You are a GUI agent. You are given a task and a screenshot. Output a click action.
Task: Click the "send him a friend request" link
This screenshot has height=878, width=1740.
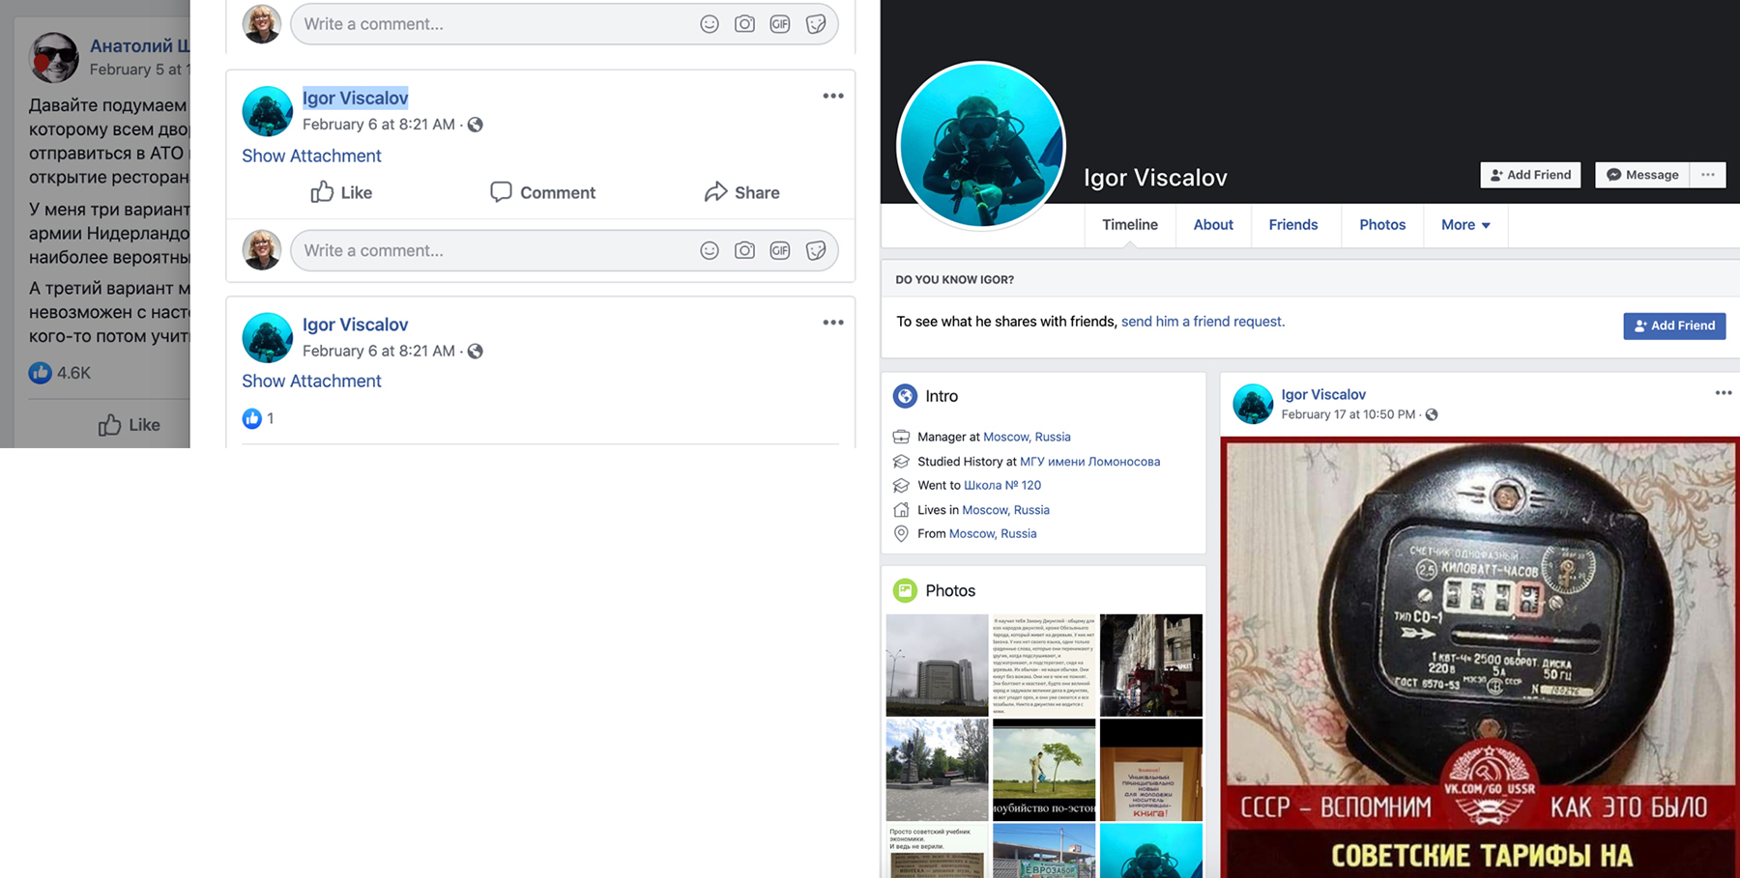(1203, 322)
